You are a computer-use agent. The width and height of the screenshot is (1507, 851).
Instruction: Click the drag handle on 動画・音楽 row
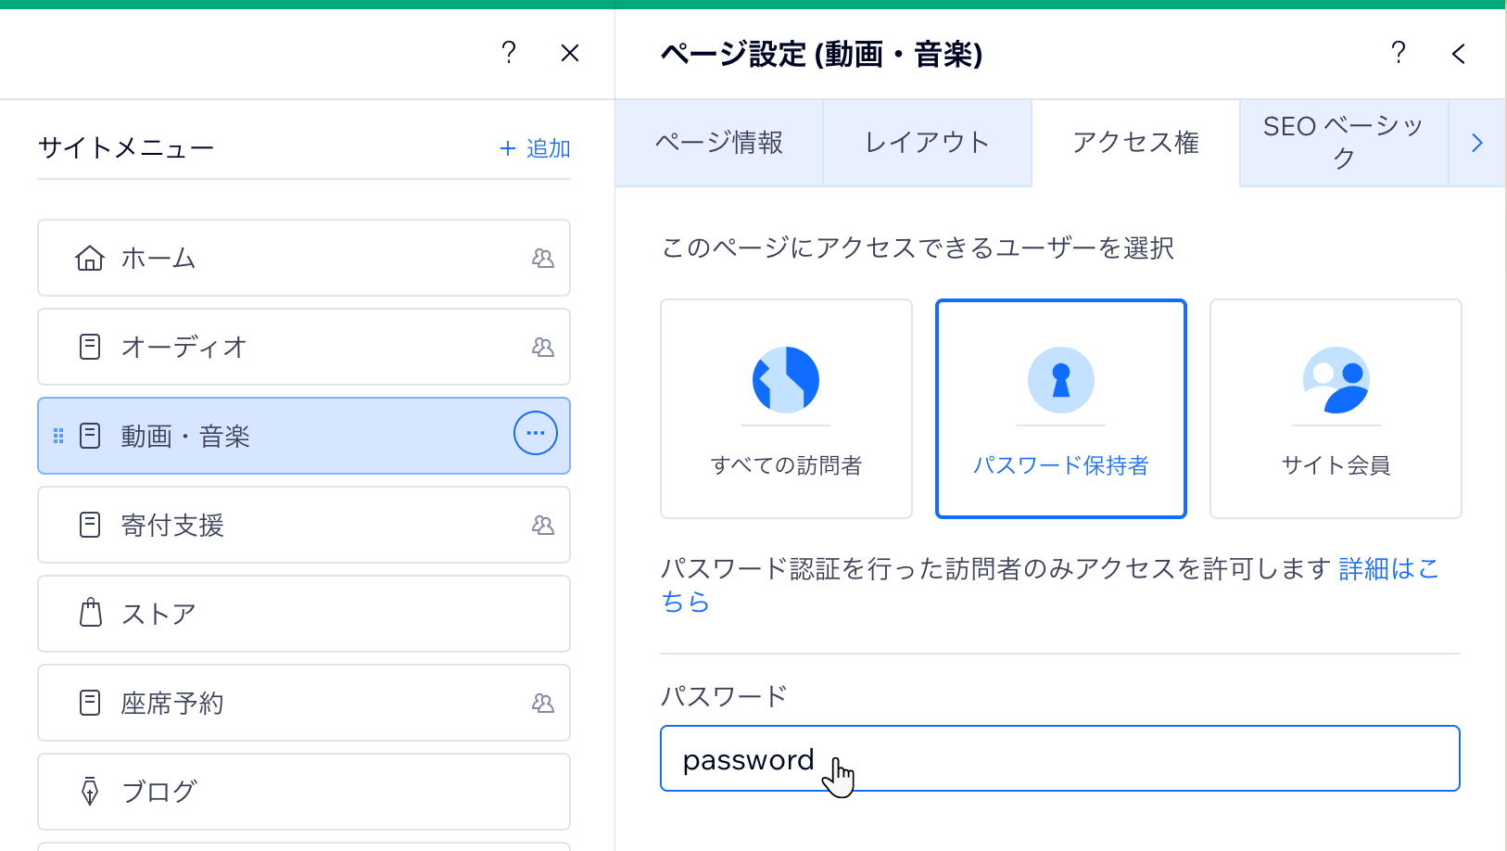tap(58, 436)
